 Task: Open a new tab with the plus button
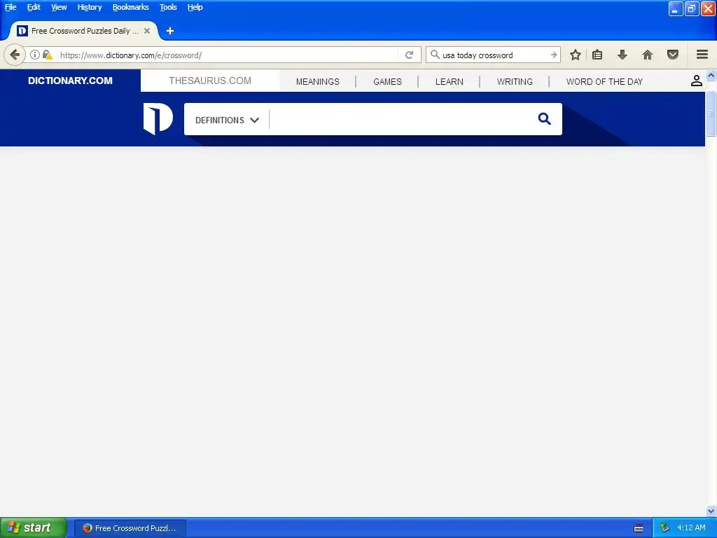point(170,31)
